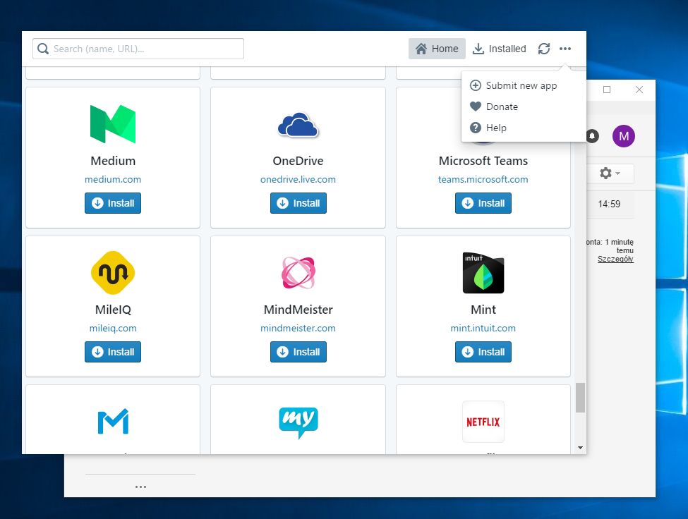This screenshot has width=688, height=519.
Task: Click the MindMeister pink logo
Action: point(298,273)
